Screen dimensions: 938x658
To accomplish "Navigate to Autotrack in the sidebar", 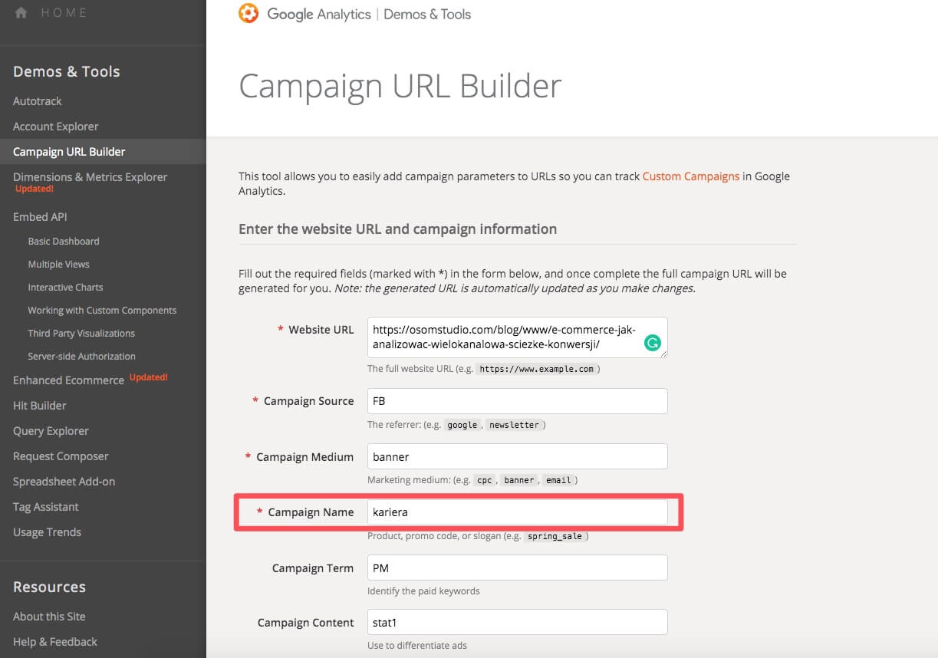I will 37,100.
